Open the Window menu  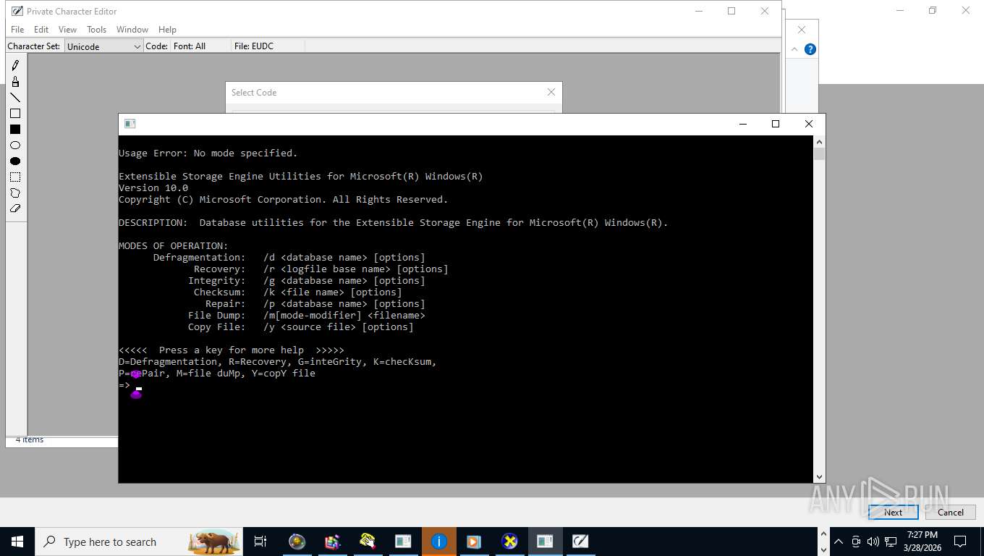[x=132, y=30]
